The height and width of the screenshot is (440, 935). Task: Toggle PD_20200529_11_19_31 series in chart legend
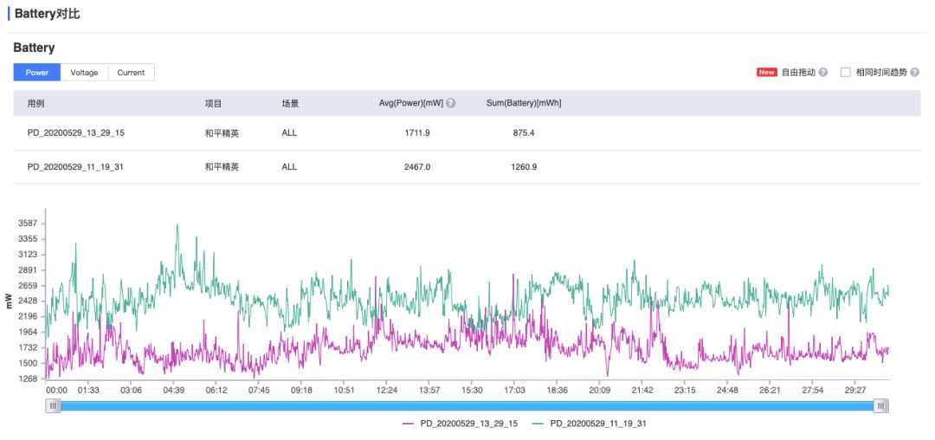tap(590, 424)
